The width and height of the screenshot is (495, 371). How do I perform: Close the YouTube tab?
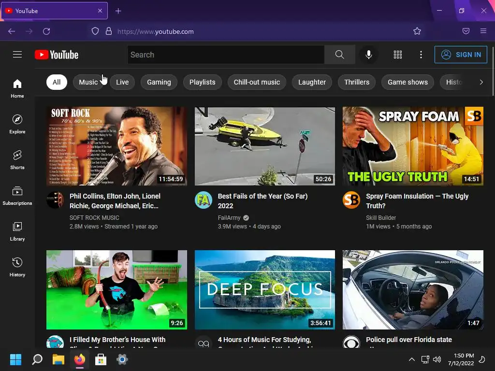point(100,11)
